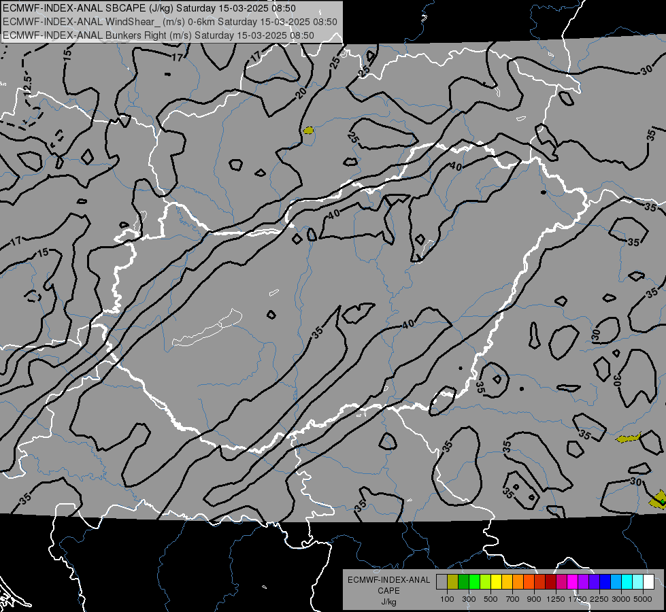This screenshot has height=612, width=666.
Task: Choose the indigo violet legend swatch
Action: (x=595, y=582)
